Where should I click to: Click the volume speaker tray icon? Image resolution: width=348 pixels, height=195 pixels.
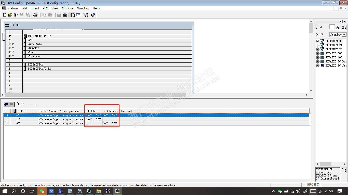click(298, 191)
